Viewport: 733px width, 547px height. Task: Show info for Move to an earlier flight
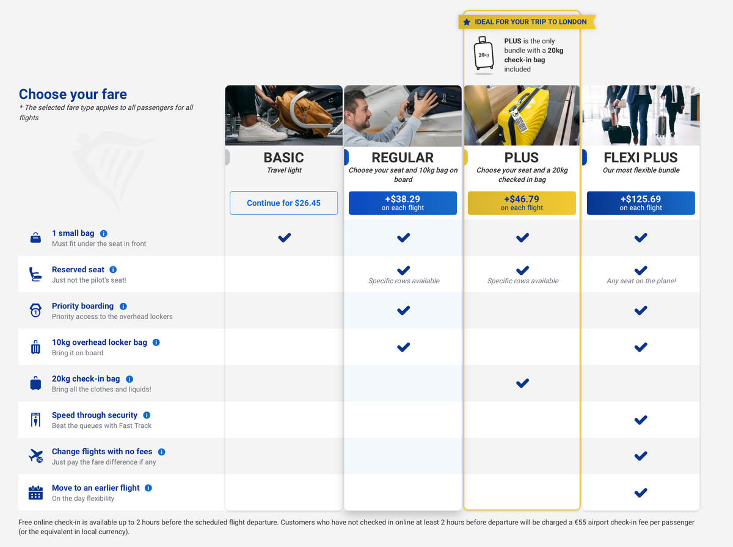[148, 488]
